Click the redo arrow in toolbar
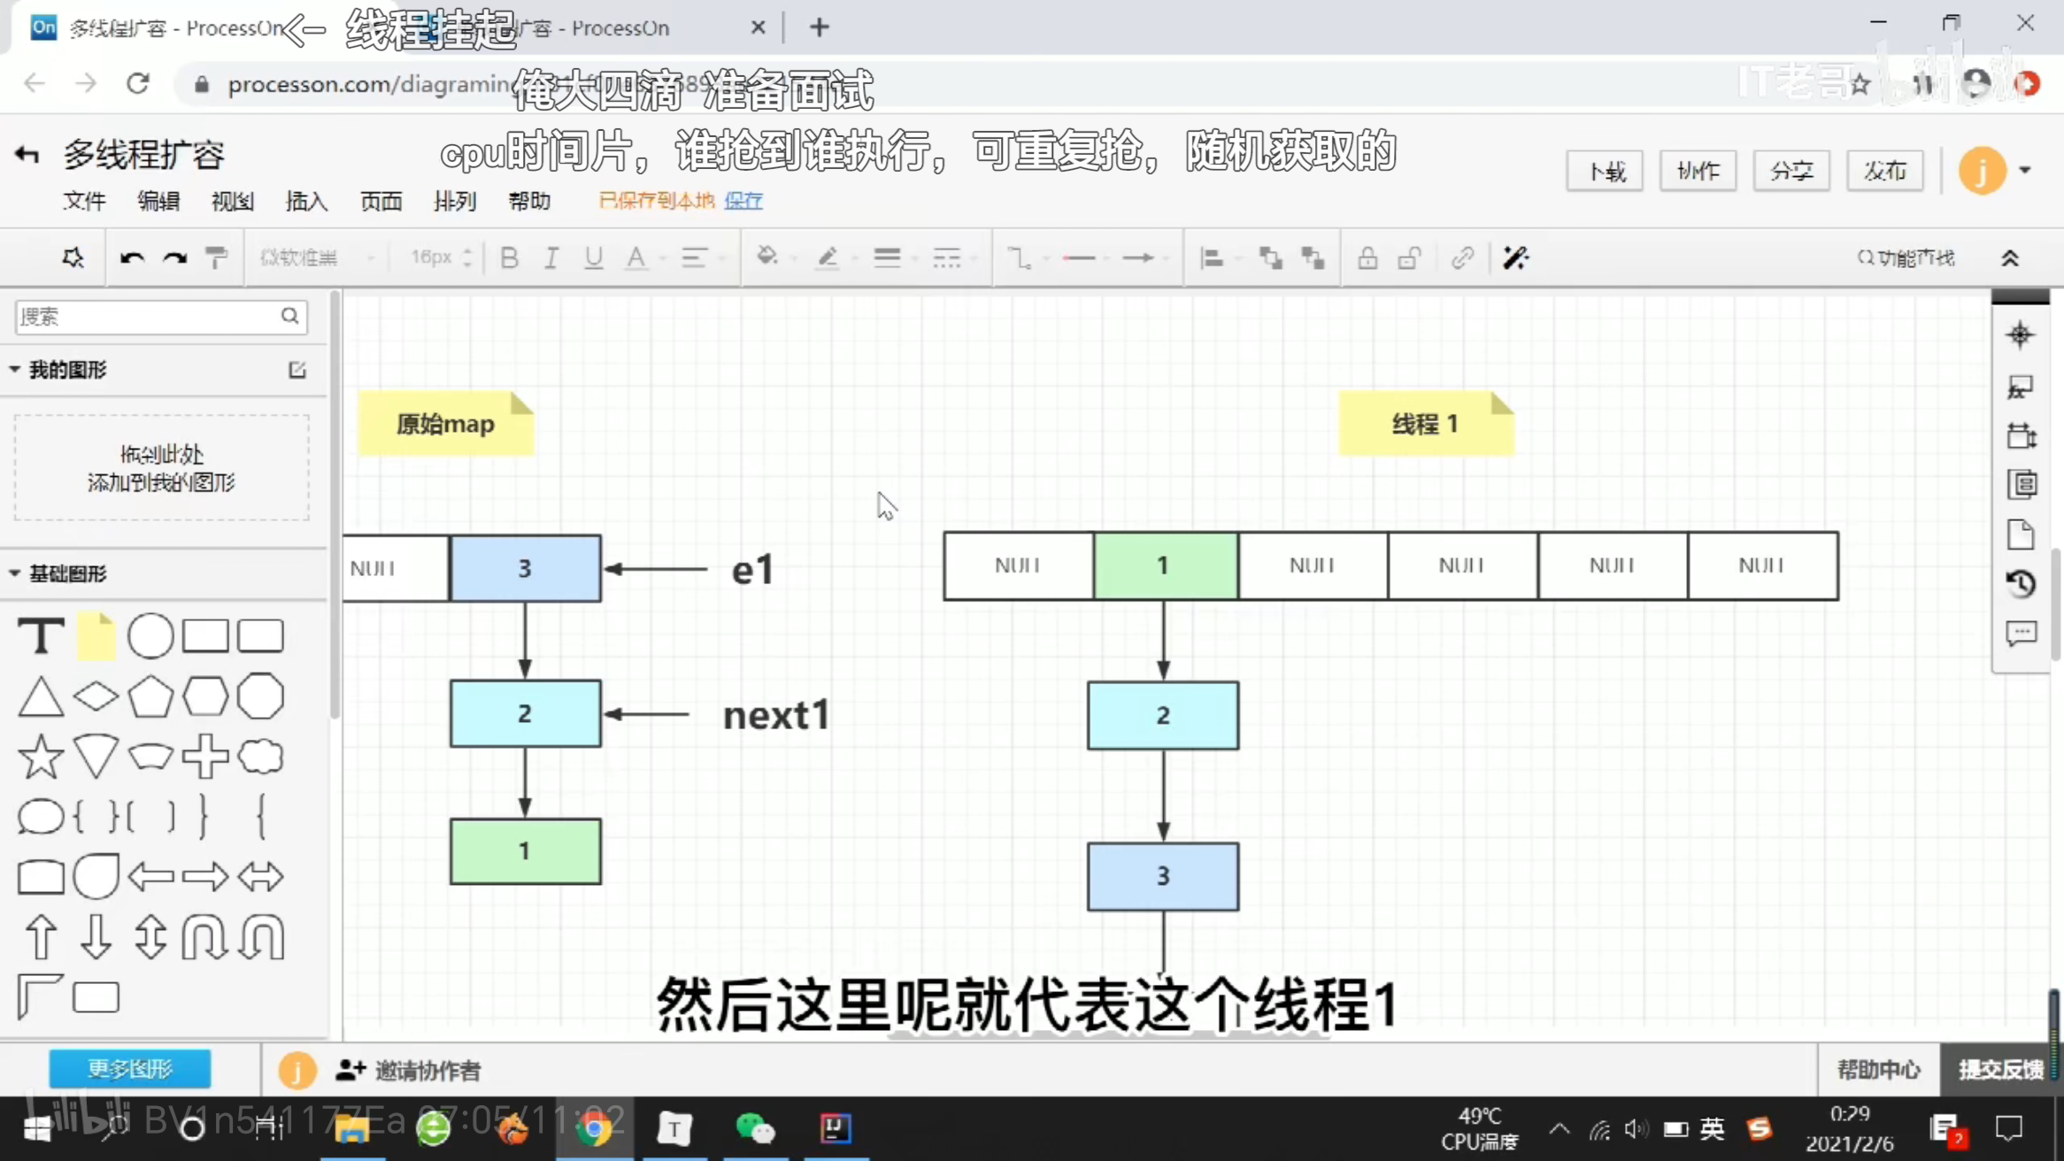This screenshot has height=1161, width=2064. point(174,258)
